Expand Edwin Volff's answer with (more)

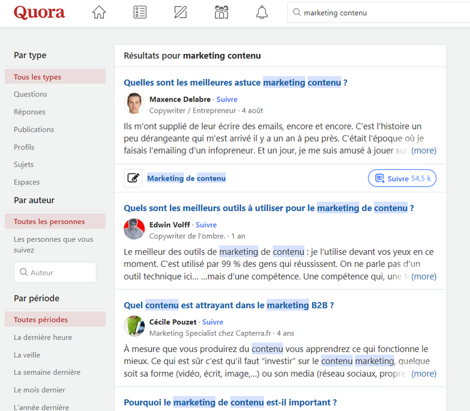(x=424, y=276)
